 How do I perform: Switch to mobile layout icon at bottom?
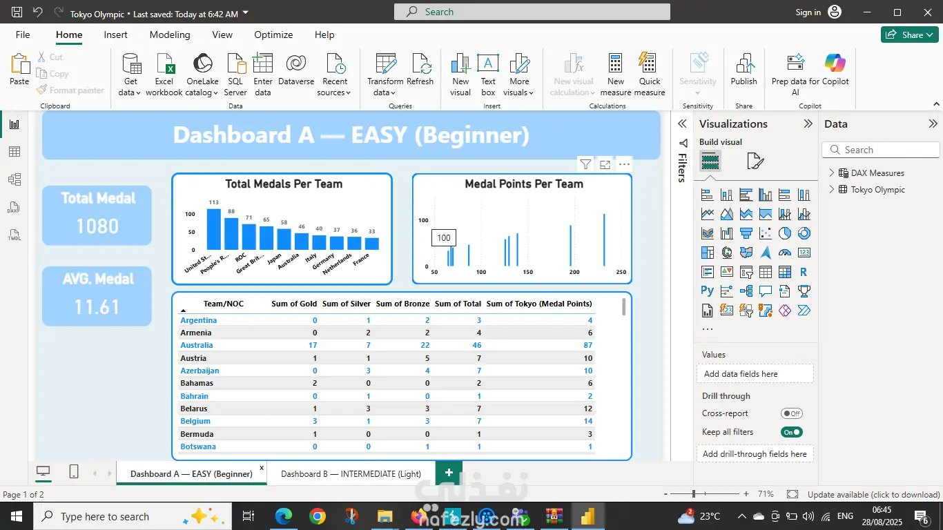pyautogui.click(x=74, y=471)
